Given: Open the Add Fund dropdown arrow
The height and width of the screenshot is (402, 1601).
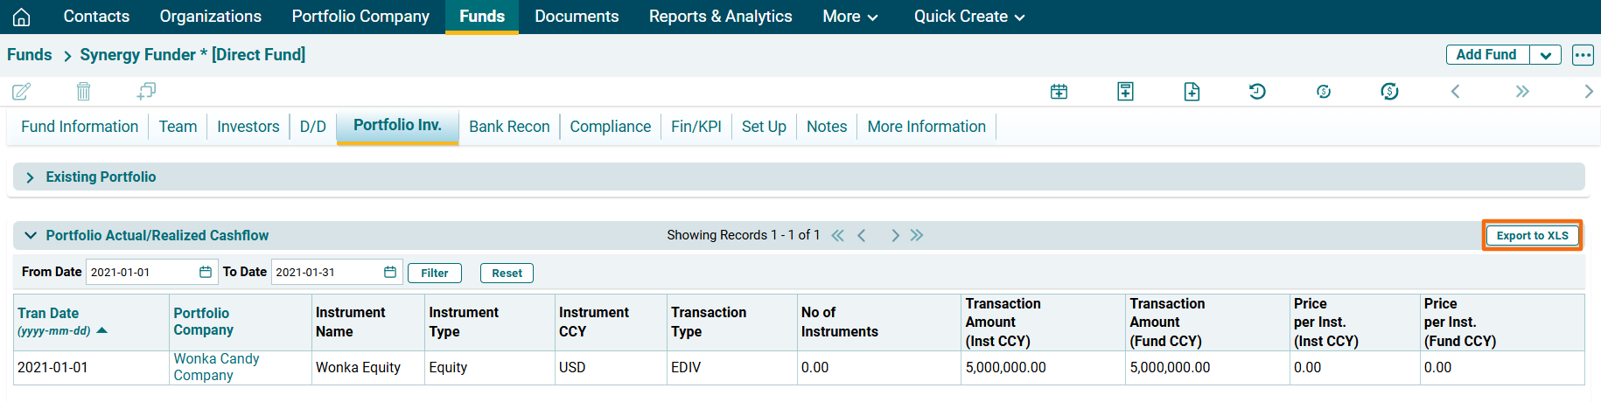Looking at the screenshot, I should pos(1546,55).
